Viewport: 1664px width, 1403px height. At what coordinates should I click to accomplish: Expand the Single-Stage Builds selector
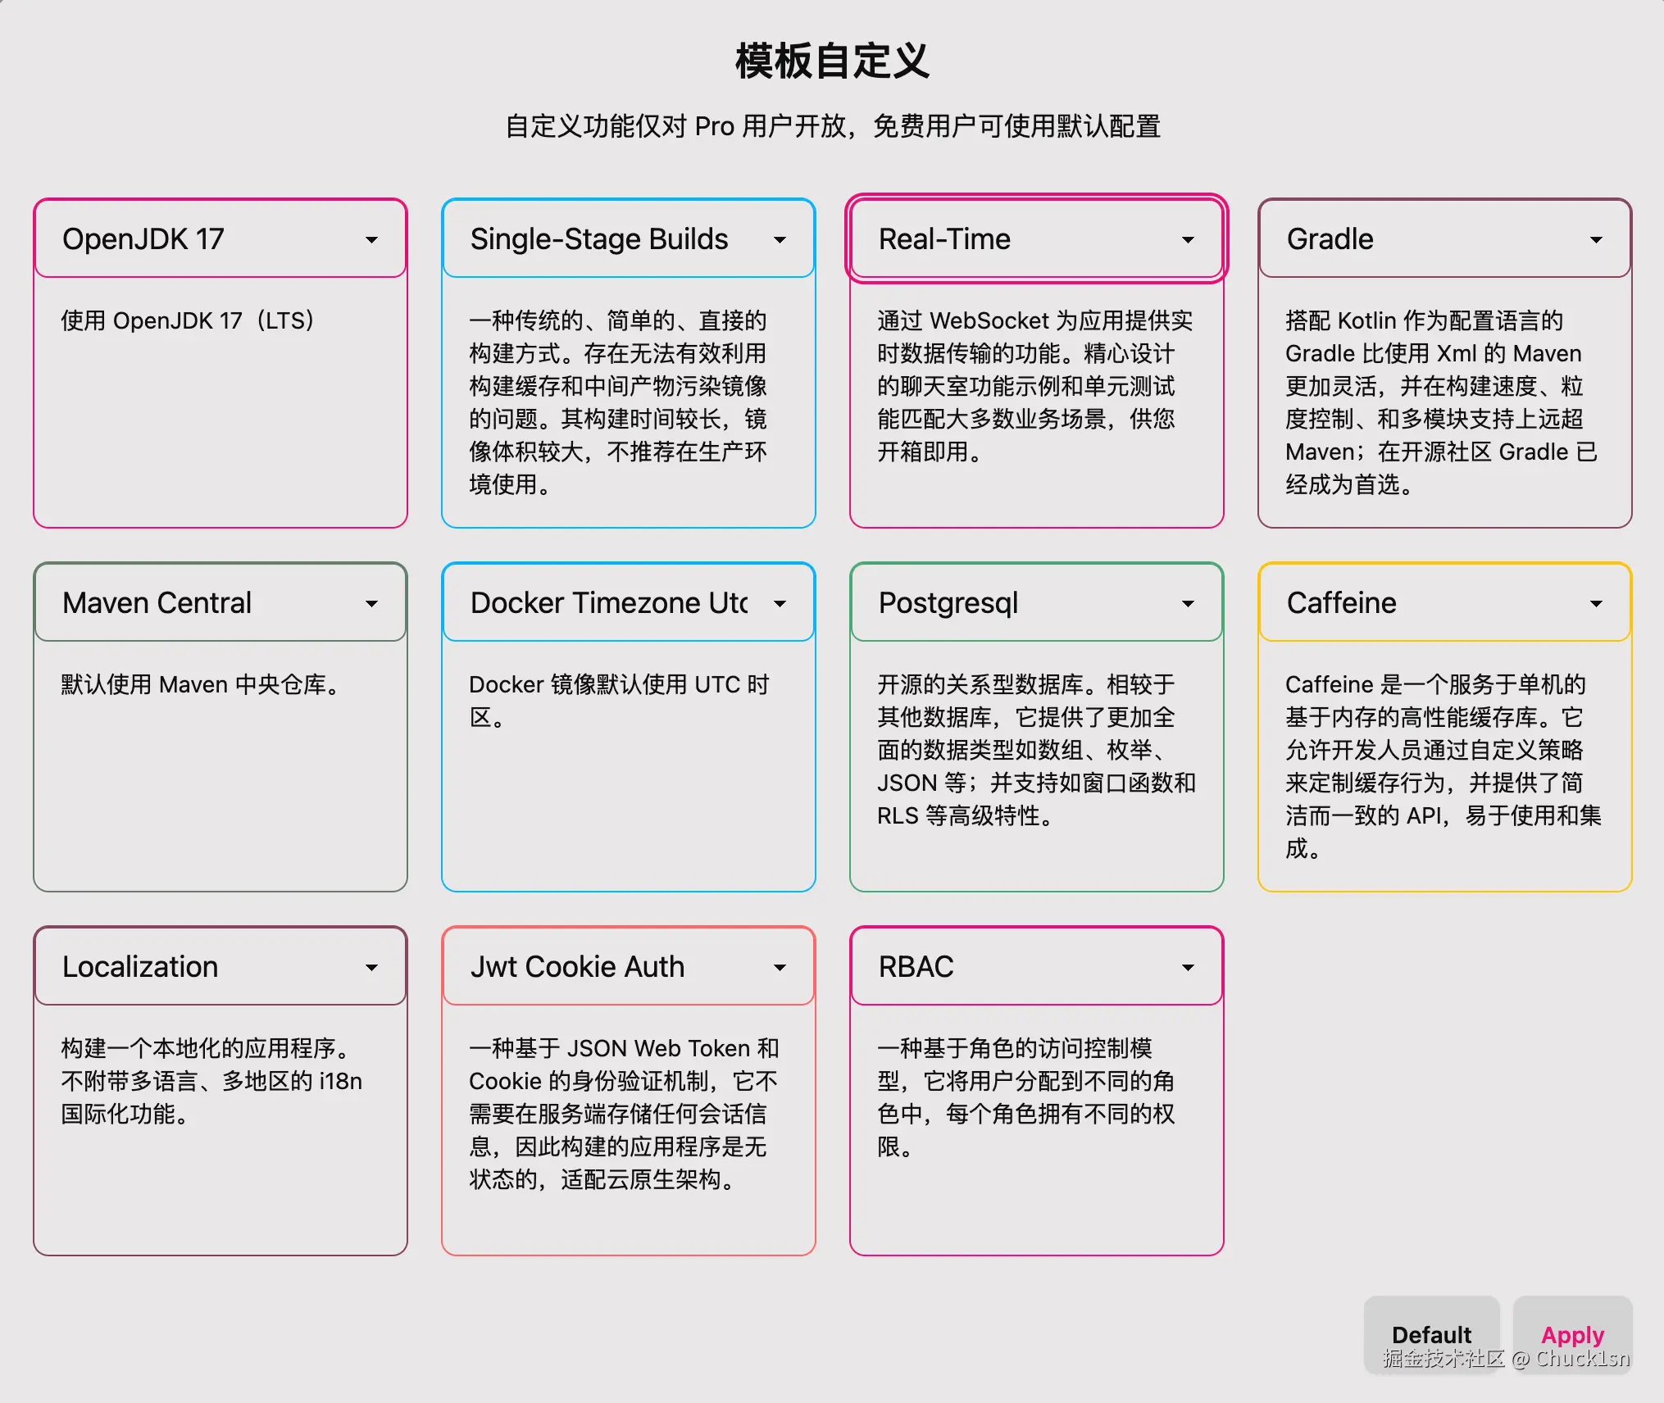tap(780, 239)
